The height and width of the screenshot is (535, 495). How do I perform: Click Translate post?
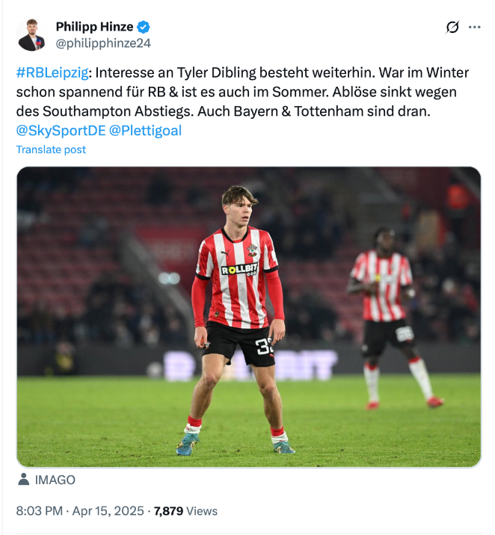[51, 149]
